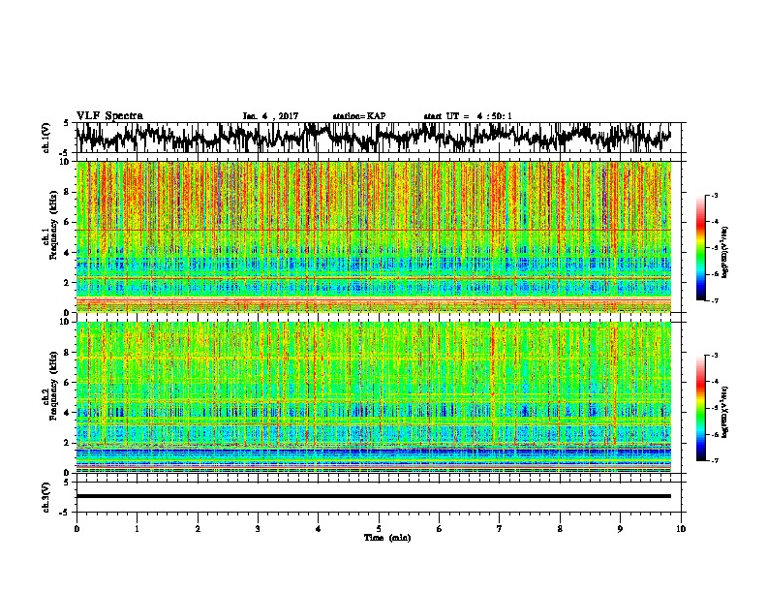Click the ch.2 frequency tick label '8'
Screen dimensions: 767x593
(x=68, y=353)
